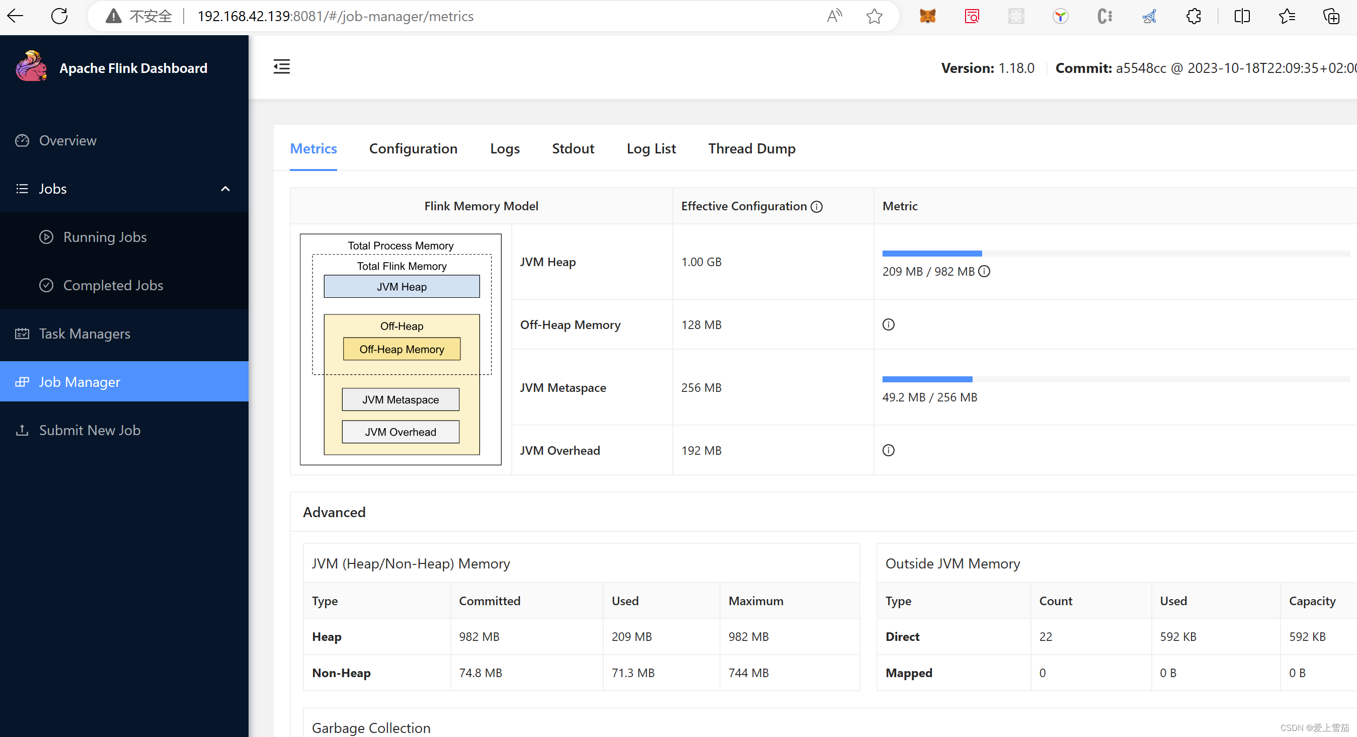Click the Completed Jobs checkmark icon
Viewport: 1357px width, 737px height.
46,285
